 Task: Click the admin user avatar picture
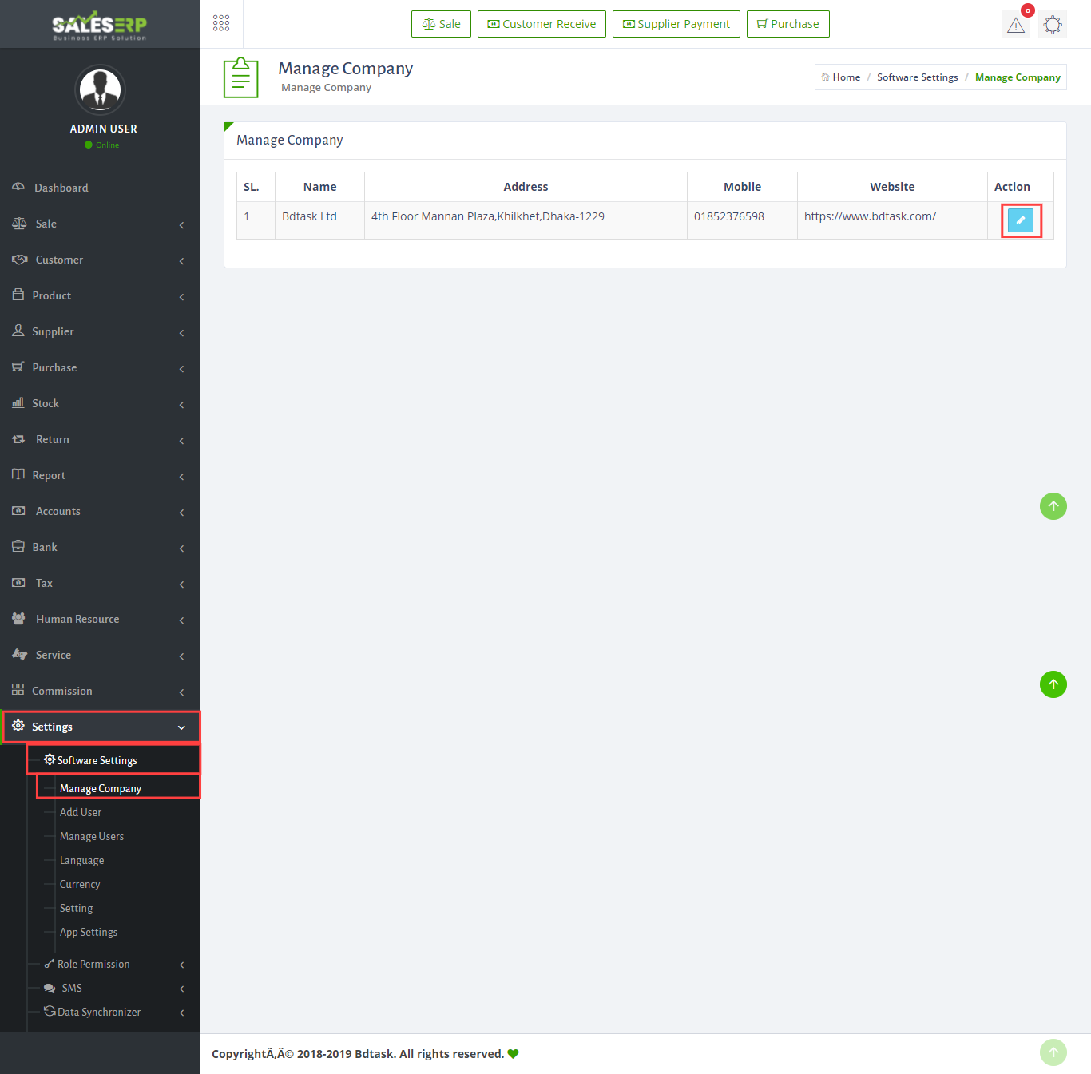pos(100,90)
